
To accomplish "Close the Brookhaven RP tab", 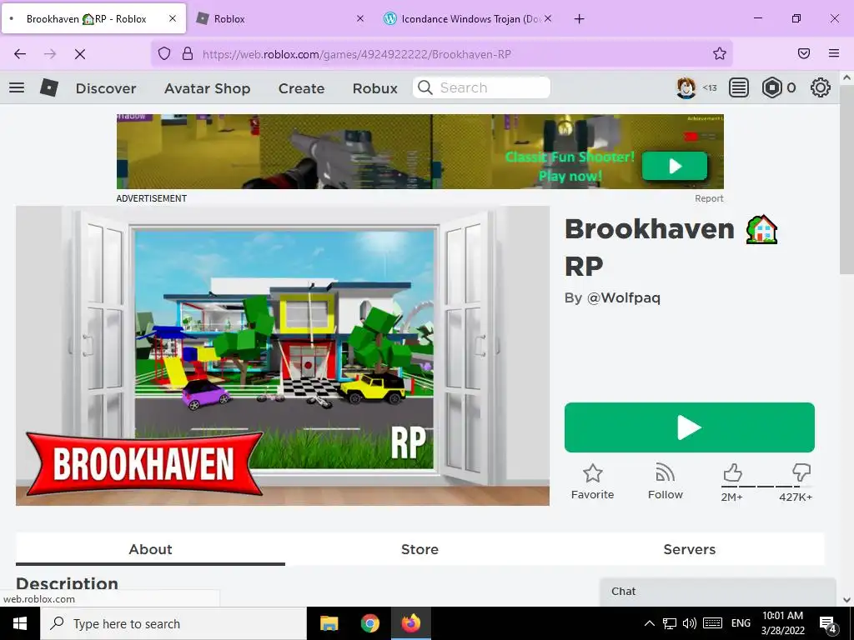I will tap(172, 18).
